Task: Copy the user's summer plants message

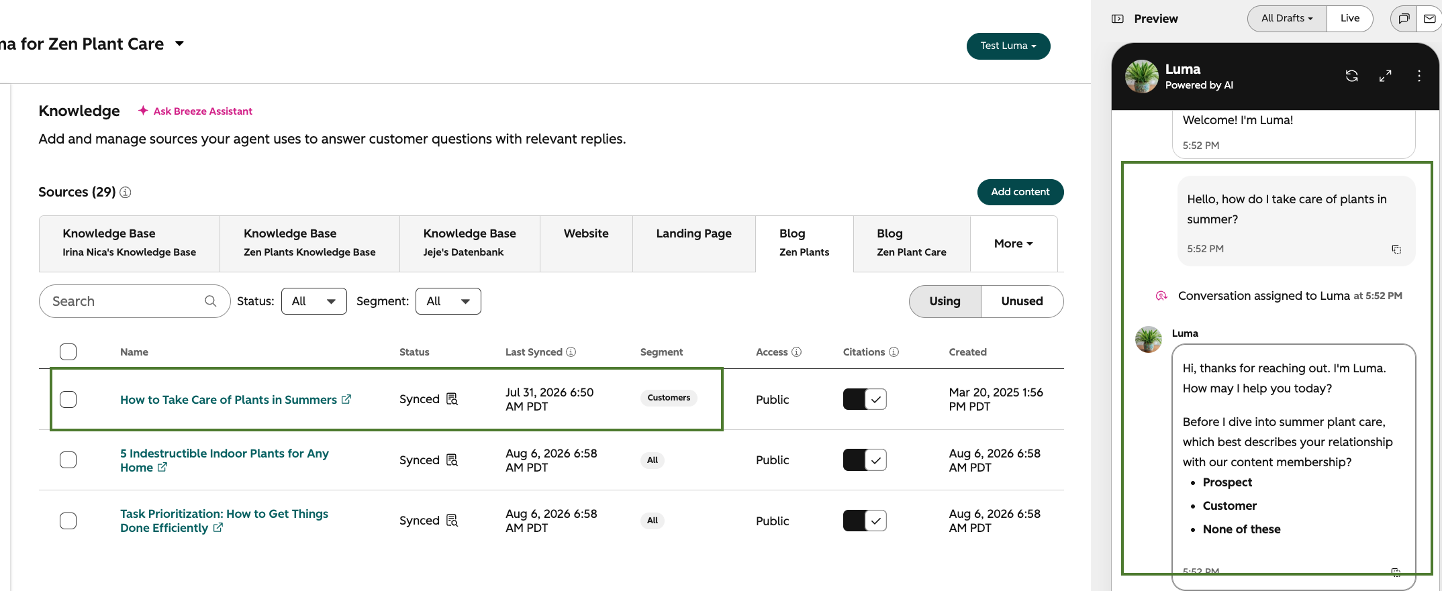Action: (1396, 249)
